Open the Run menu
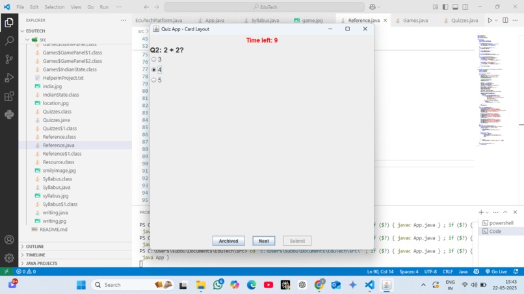Viewport: 524px width, 294px height. (104, 7)
